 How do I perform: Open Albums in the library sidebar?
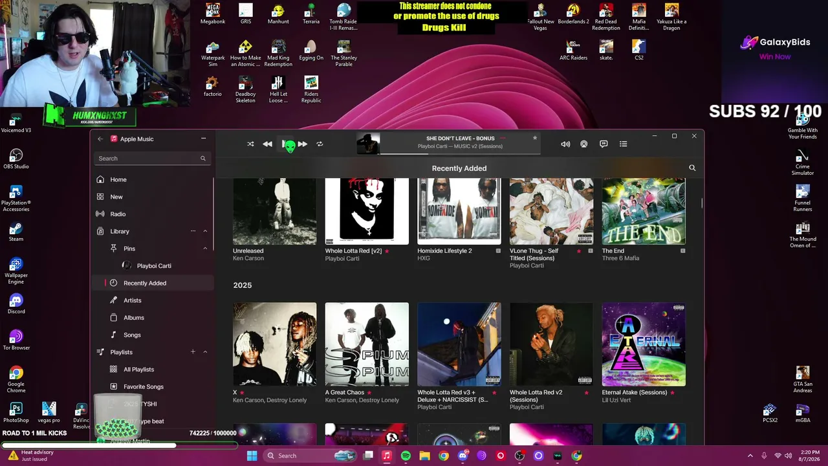click(152, 318)
